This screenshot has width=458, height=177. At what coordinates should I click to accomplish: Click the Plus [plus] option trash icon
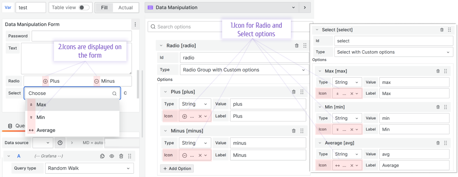(294, 92)
